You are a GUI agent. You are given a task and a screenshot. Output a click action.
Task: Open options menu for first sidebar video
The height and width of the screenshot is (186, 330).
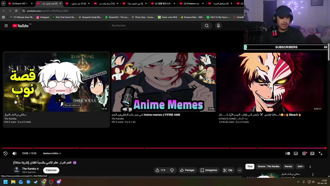click(x=313, y=175)
